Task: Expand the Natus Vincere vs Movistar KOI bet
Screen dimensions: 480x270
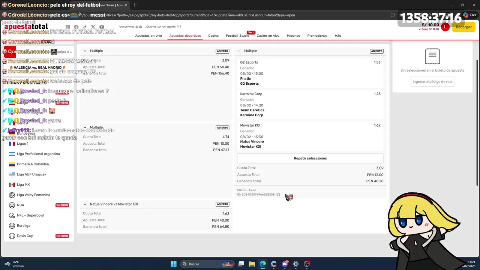Action: (85, 204)
